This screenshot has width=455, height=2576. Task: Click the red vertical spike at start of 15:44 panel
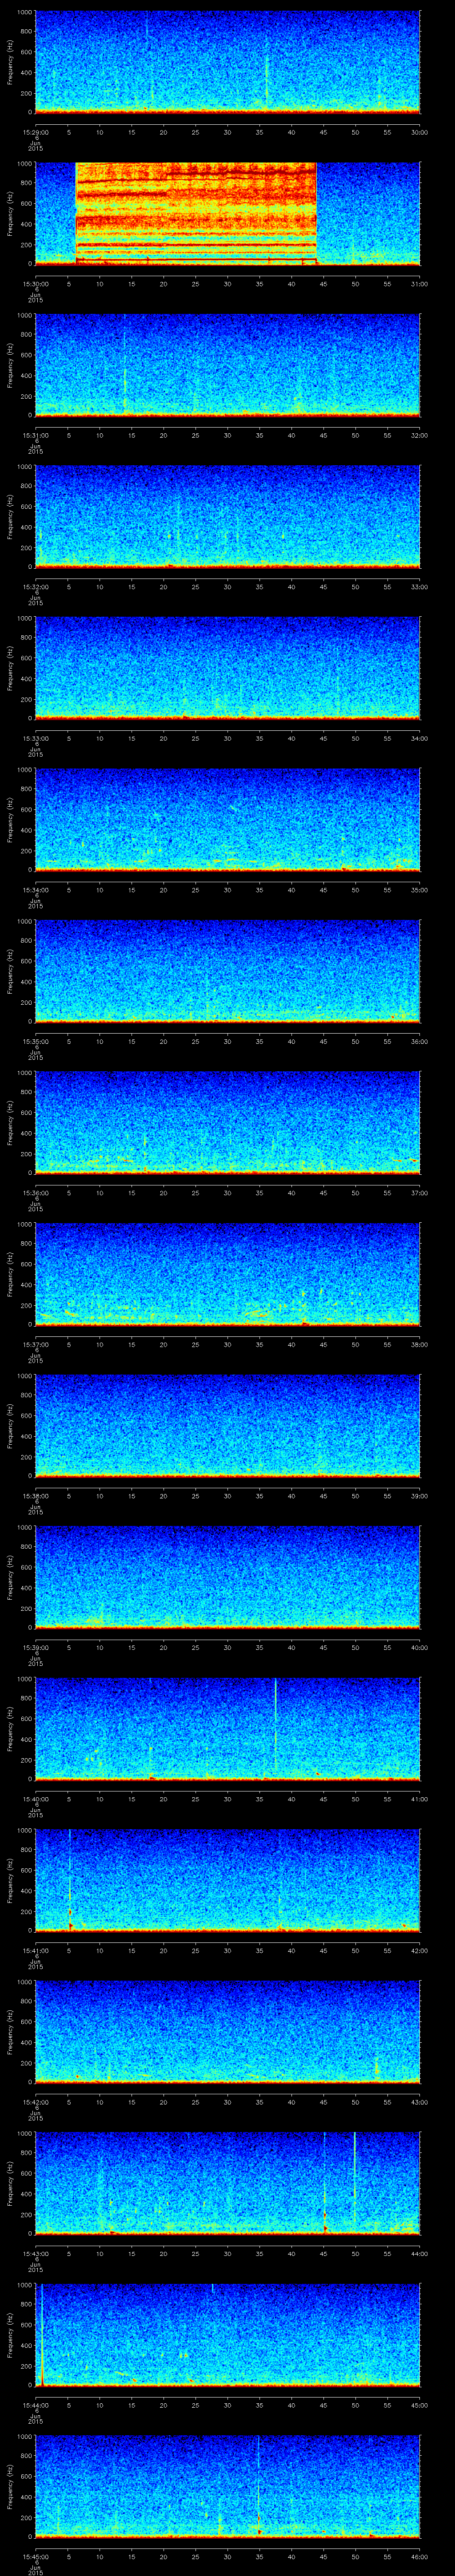[x=42, y=2335]
